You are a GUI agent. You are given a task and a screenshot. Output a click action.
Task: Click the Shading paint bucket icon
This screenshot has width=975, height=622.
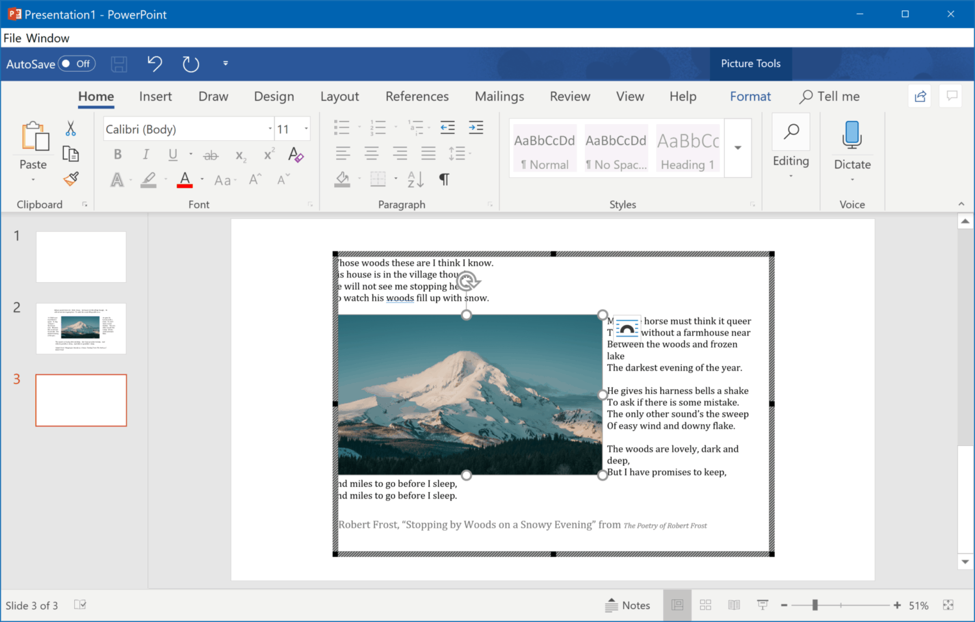tap(343, 179)
